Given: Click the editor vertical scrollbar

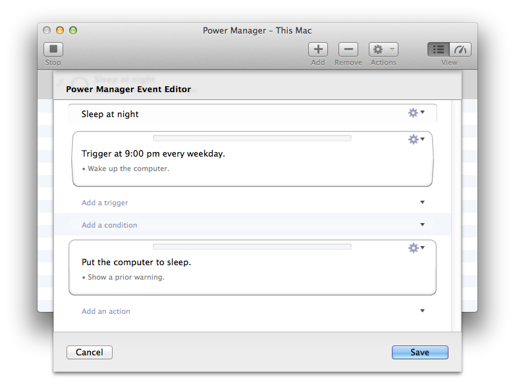Looking at the screenshot, I should tap(456, 216).
